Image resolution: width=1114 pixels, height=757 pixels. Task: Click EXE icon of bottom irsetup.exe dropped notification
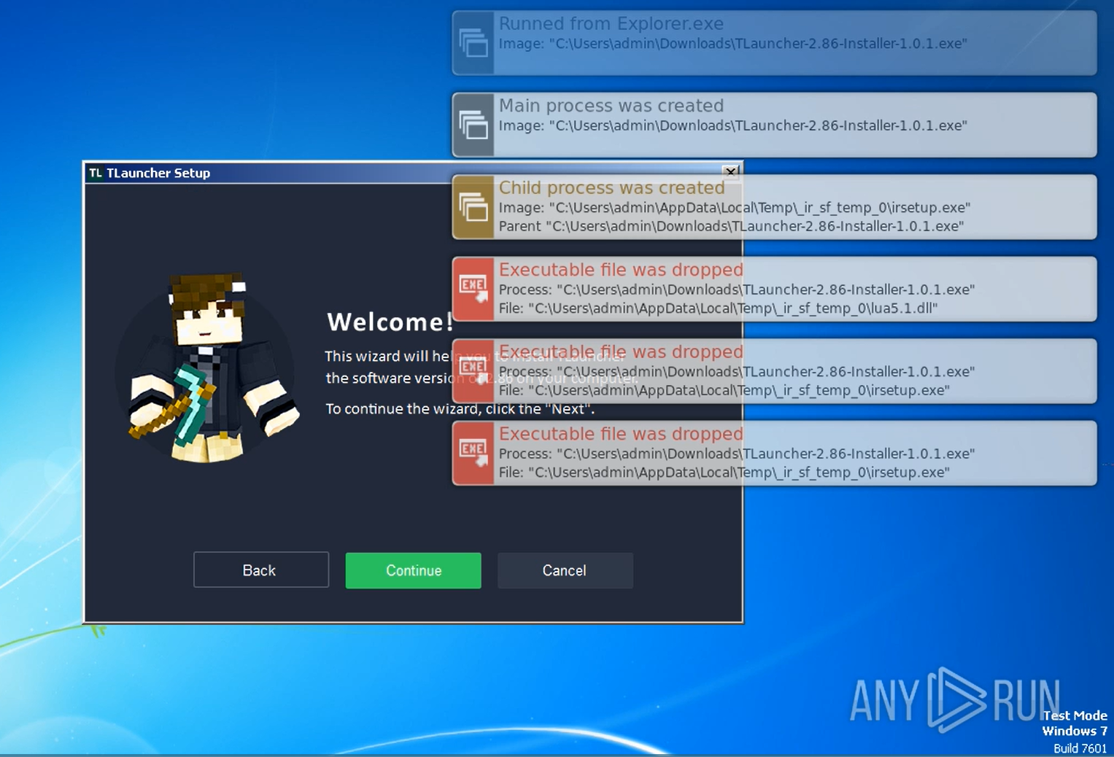(473, 453)
